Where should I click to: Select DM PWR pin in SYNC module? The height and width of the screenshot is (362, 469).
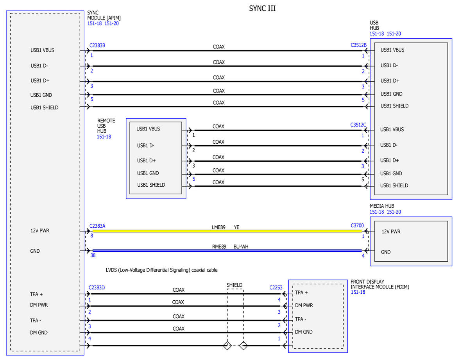[39, 305]
